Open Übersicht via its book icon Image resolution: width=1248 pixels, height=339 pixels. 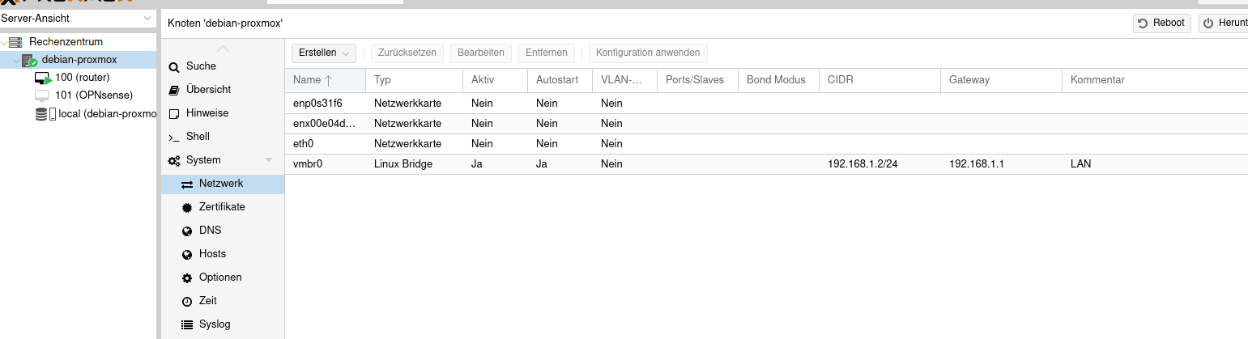click(173, 90)
